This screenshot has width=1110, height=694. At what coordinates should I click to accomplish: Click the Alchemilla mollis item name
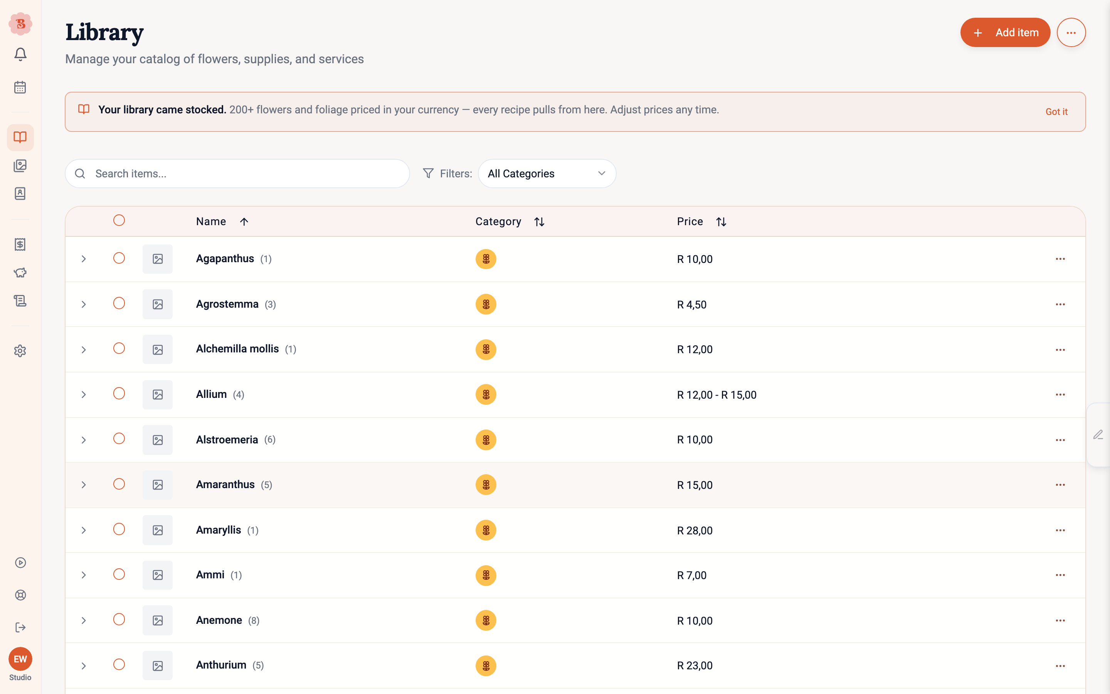pyautogui.click(x=237, y=349)
